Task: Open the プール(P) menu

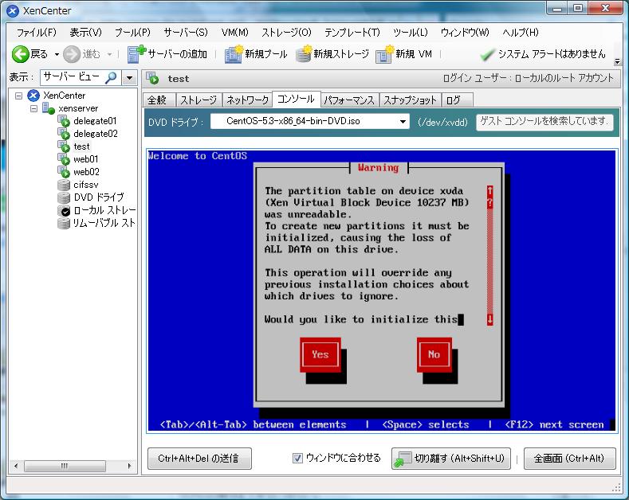Action: coord(132,32)
